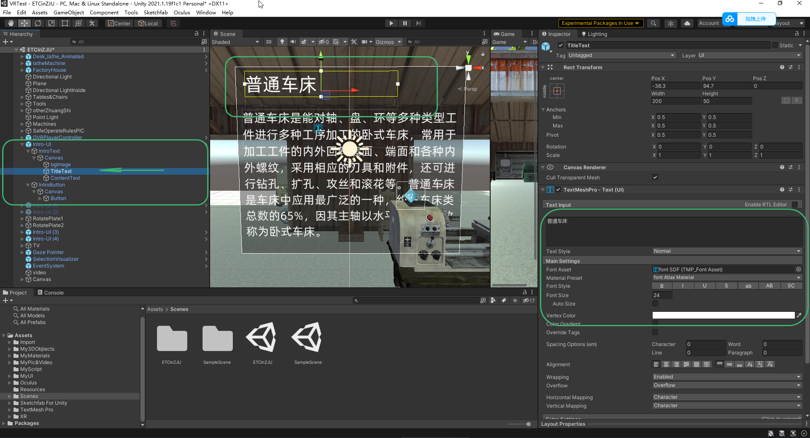
Task: Select the Scale tool
Action: pyautogui.click(x=51, y=23)
